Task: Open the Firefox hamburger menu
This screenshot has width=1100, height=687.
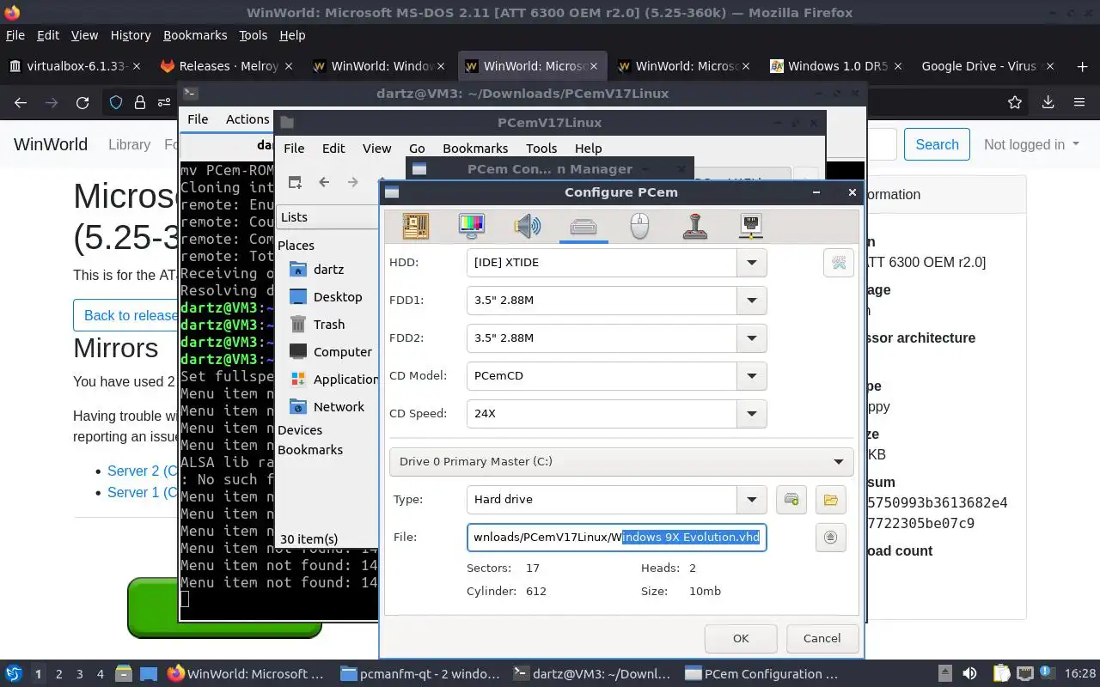Action: (x=1079, y=102)
